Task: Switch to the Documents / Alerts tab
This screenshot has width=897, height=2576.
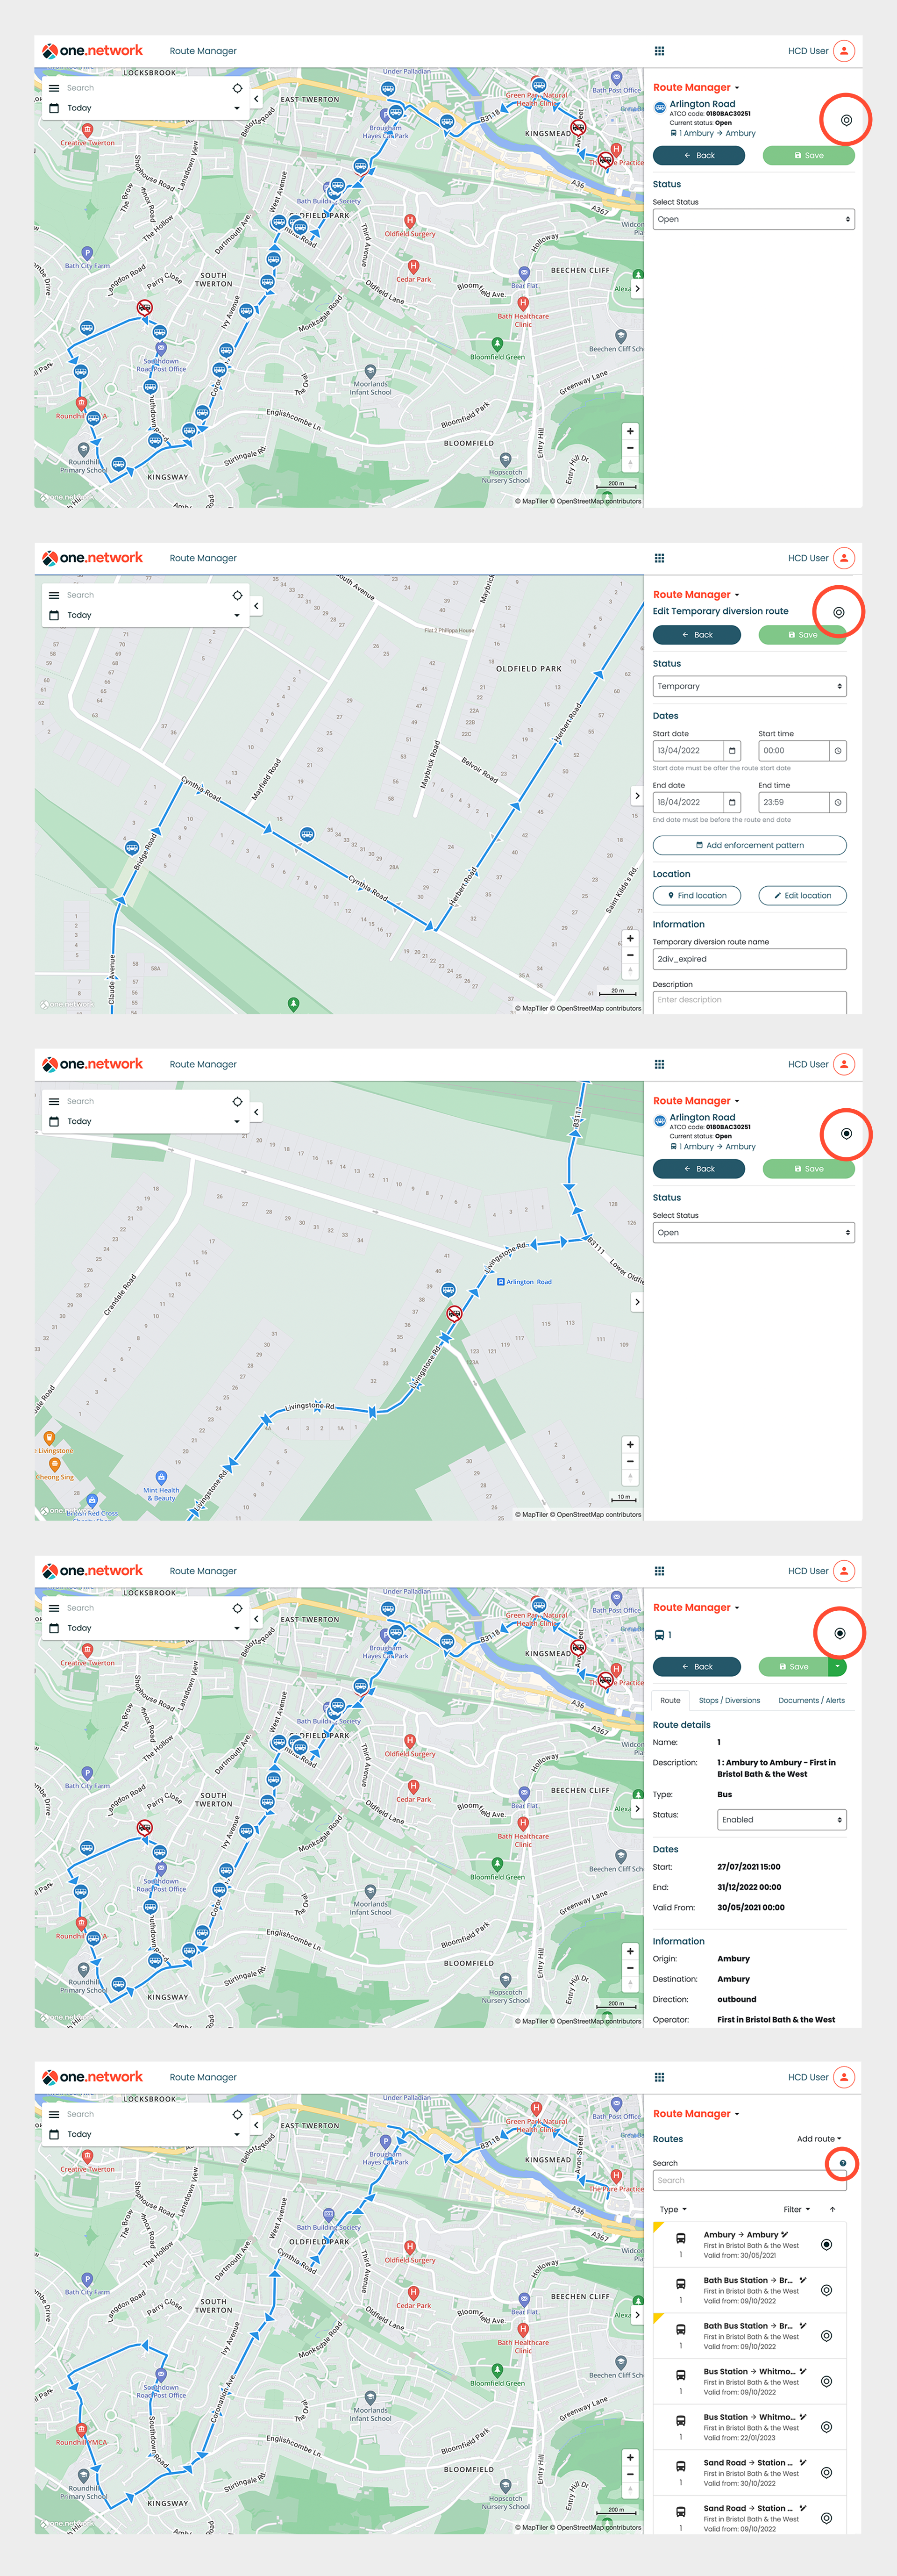Action: coord(811,1700)
